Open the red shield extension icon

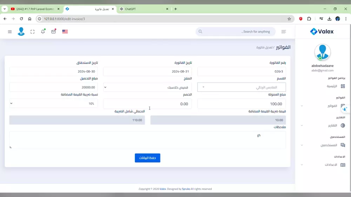pyautogui.click(x=301, y=19)
